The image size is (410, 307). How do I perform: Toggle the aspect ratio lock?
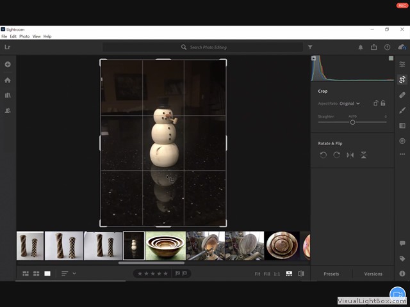(382, 103)
